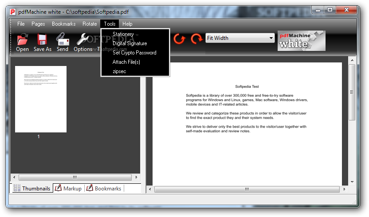Image resolution: width=369 pixels, height=217 pixels.
Task: Click the document view scroll-down arrow
Action: 352,182
